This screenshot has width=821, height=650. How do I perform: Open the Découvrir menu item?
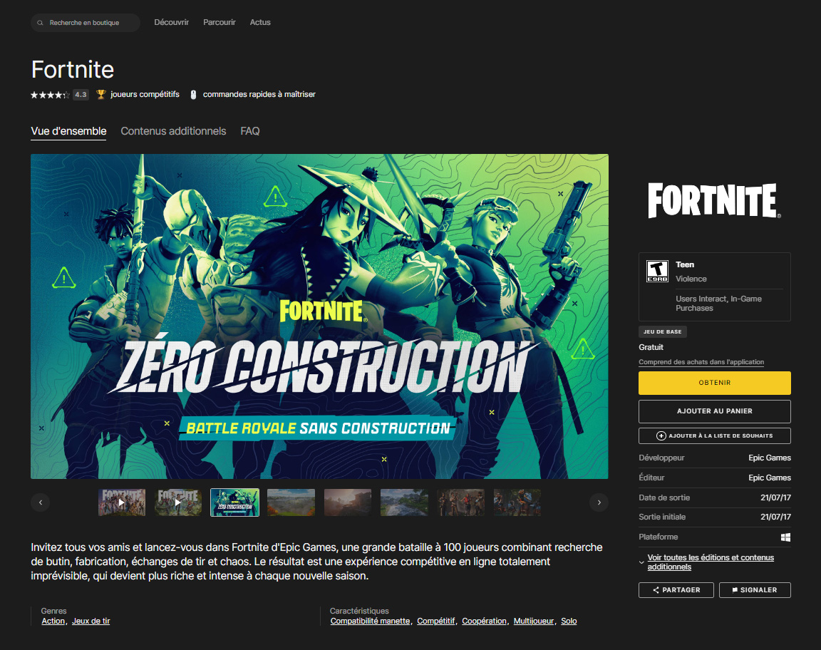click(x=171, y=22)
